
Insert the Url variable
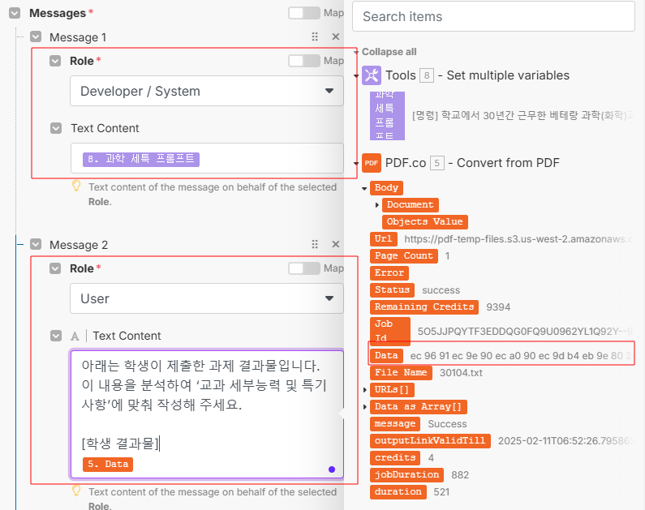(x=384, y=238)
